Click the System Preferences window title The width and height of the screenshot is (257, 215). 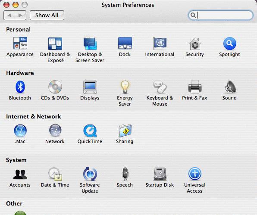click(x=128, y=5)
